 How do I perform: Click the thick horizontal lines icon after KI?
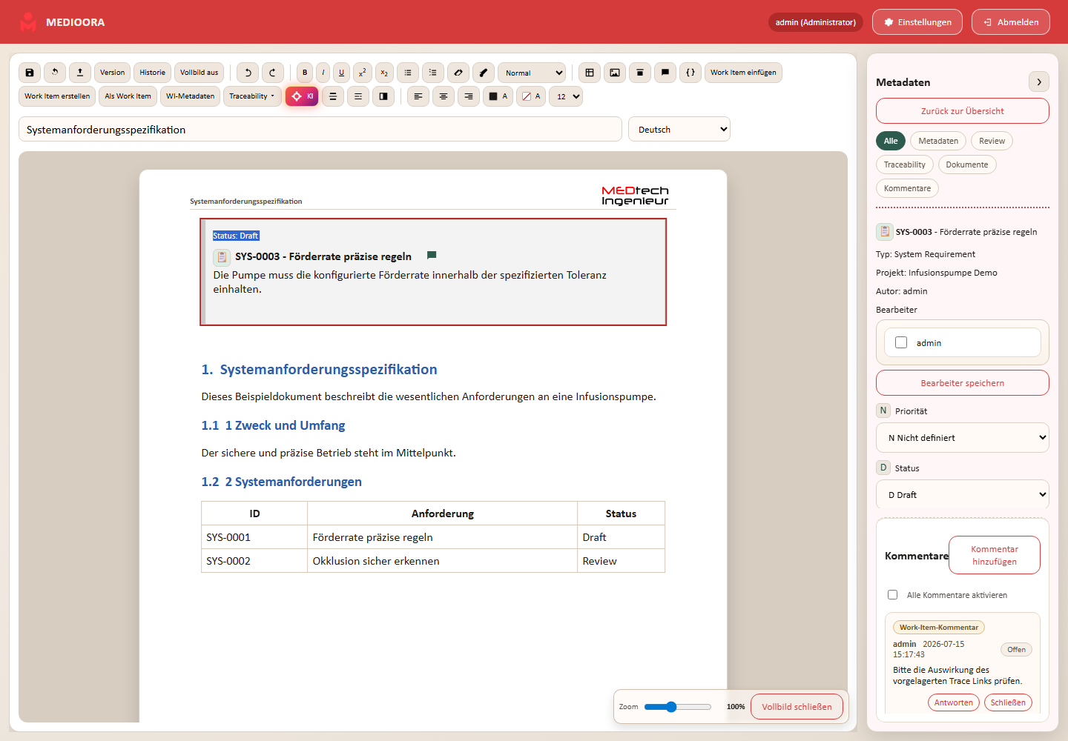[333, 96]
